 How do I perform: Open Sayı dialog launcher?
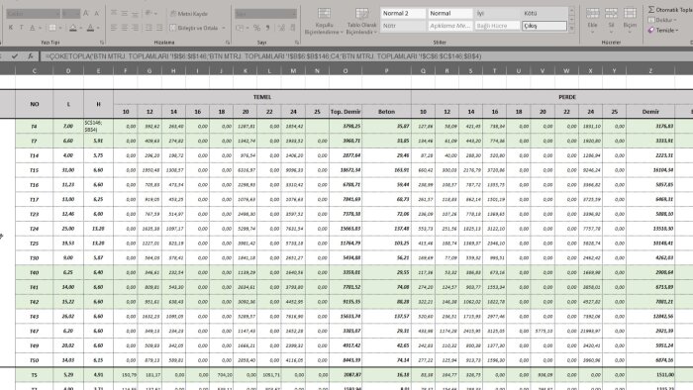coord(297,43)
